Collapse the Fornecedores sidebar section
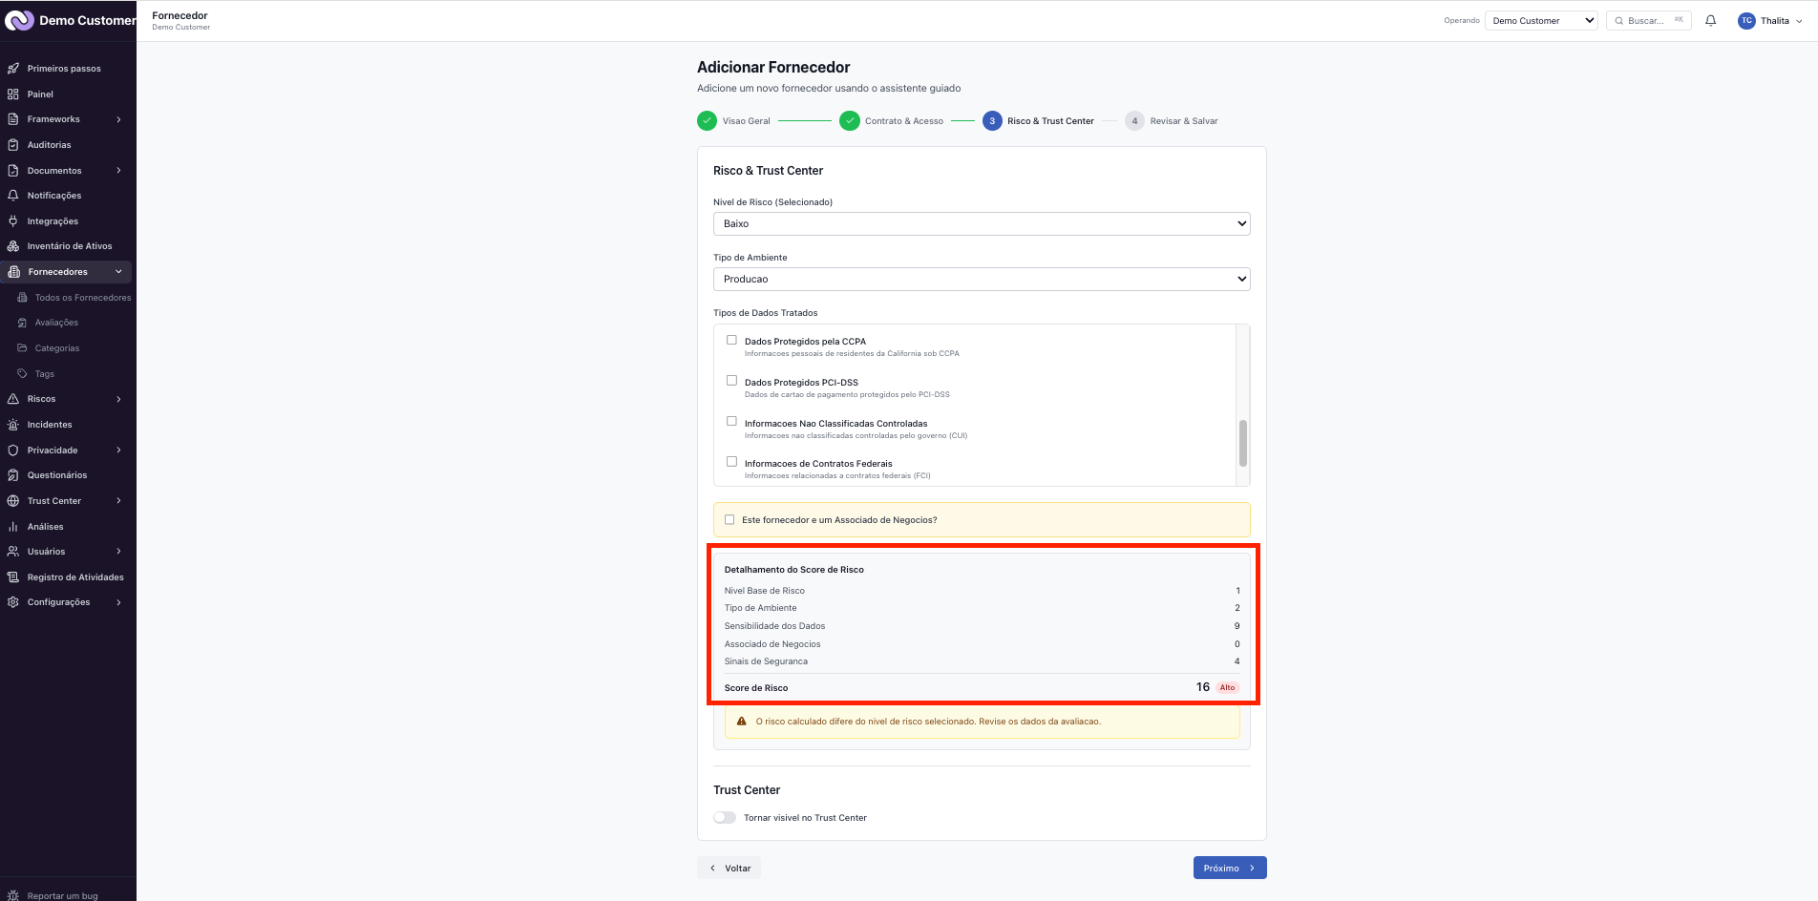Screen dimensions: 1818x901 [x=66, y=272]
